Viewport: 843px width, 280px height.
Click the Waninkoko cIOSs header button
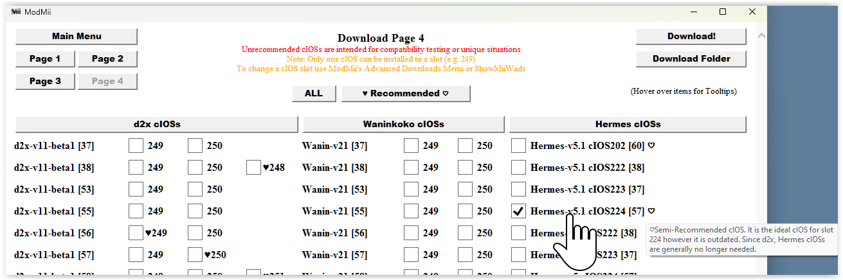(403, 125)
